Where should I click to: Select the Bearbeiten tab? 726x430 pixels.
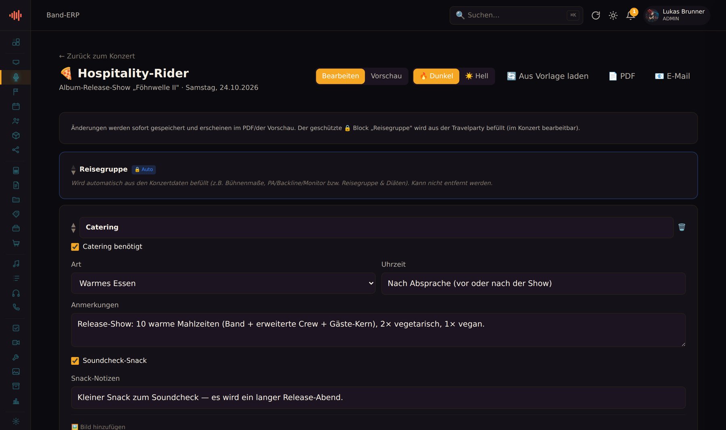click(340, 76)
